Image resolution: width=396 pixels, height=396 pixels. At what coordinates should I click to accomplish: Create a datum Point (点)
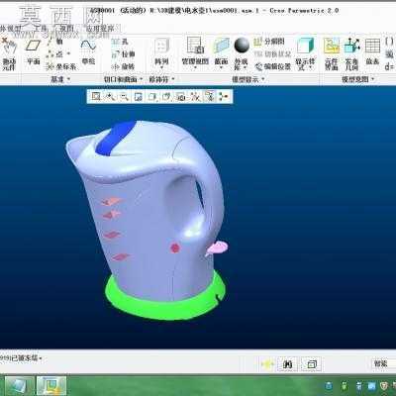coord(55,53)
